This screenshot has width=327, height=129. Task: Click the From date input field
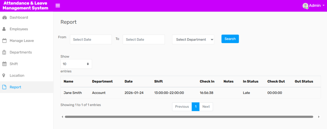click(x=91, y=40)
